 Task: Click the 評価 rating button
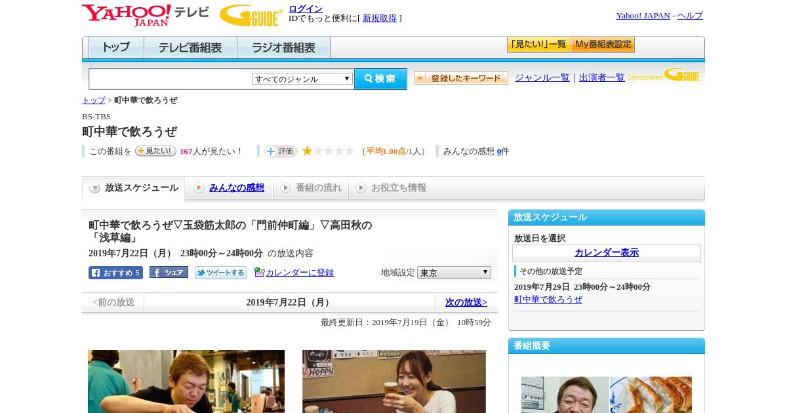pos(281,151)
